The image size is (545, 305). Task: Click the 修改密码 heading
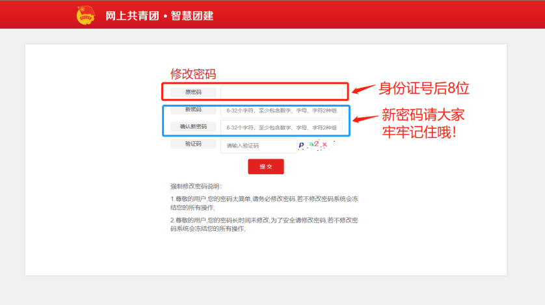point(193,74)
